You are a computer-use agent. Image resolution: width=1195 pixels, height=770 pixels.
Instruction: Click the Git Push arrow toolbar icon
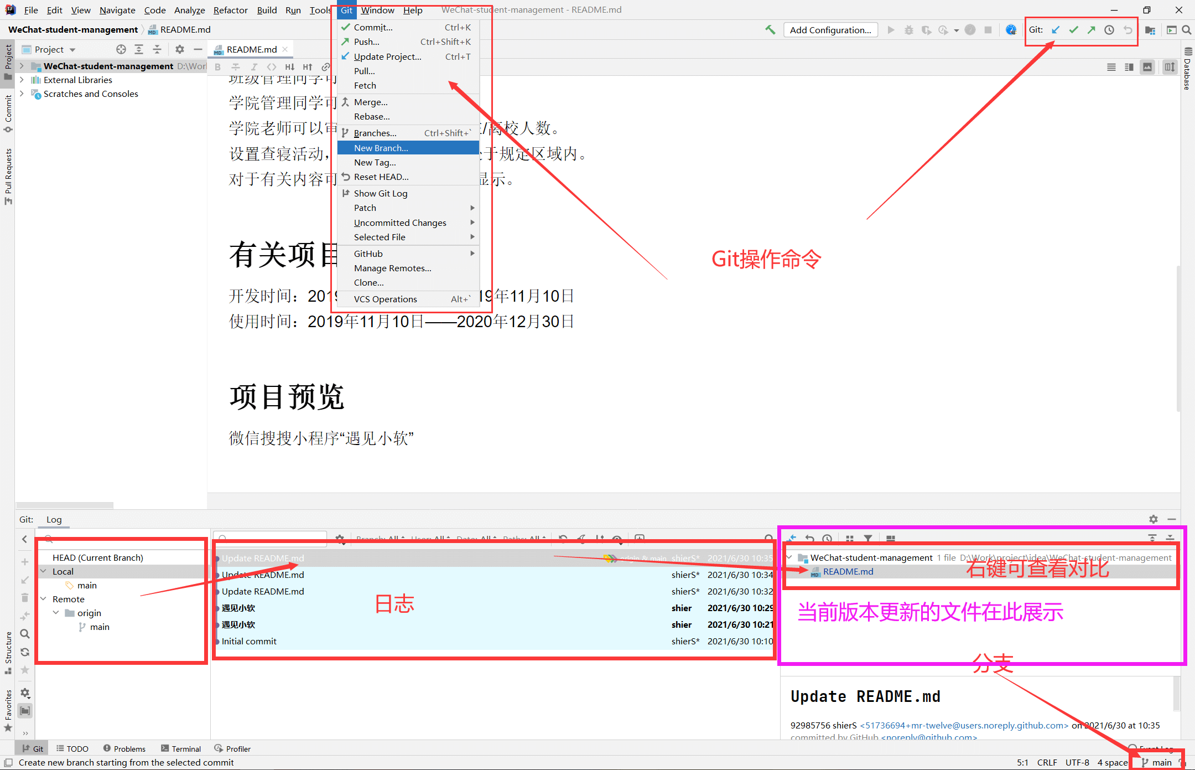click(1091, 30)
